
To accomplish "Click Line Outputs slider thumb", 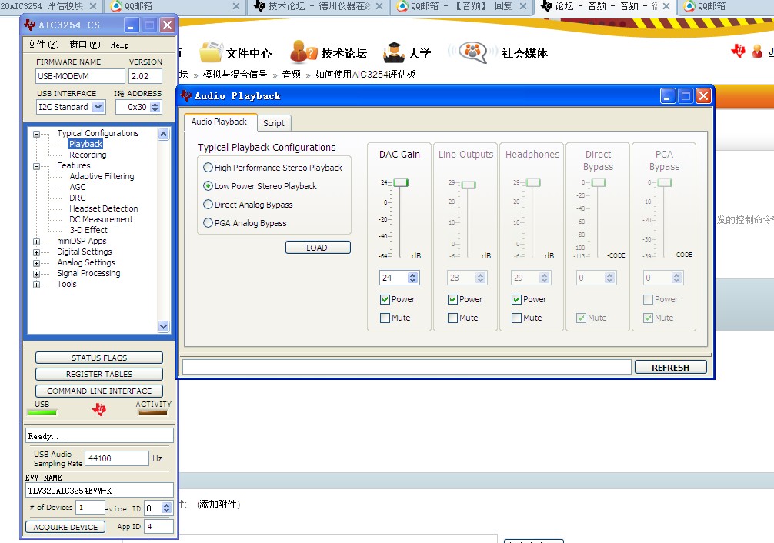I will (469, 185).
